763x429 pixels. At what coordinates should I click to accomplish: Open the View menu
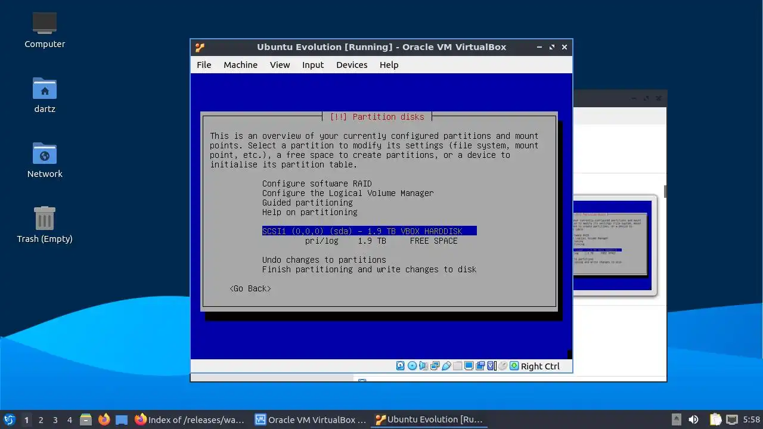pos(280,65)
